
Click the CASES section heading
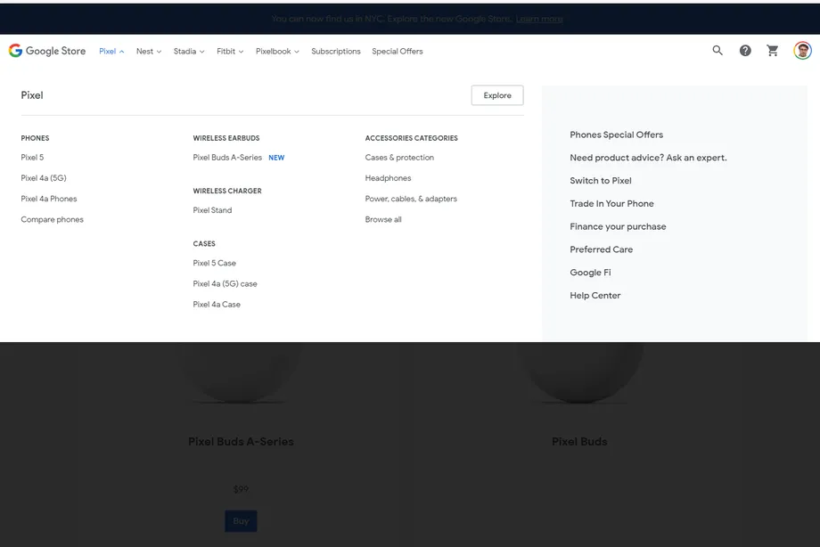coord(204,244)
